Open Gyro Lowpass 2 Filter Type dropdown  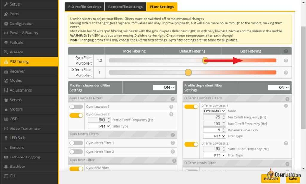tap(100, 126)
